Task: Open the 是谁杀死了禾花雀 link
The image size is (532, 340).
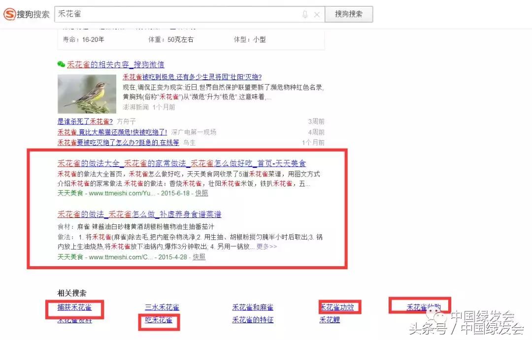Action: (x=86, y=121)
